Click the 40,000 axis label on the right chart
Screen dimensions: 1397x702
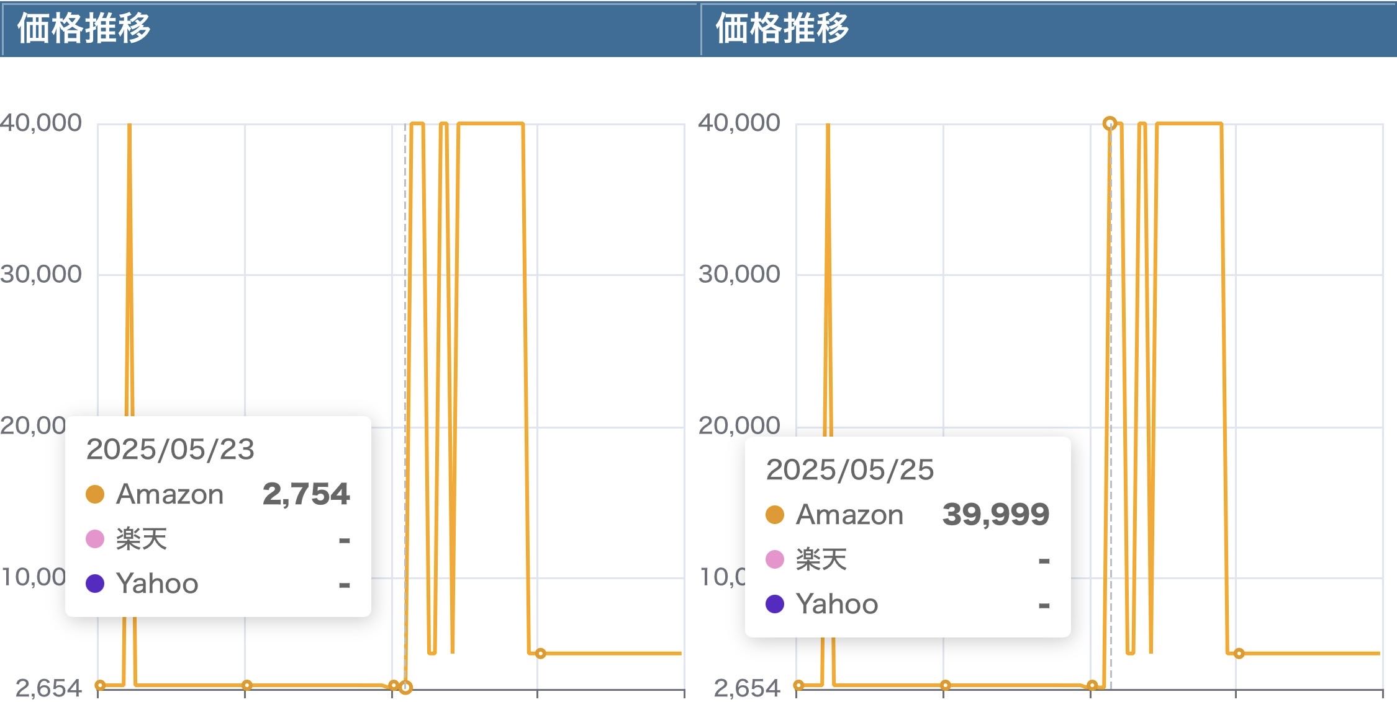tap(739, 123)
